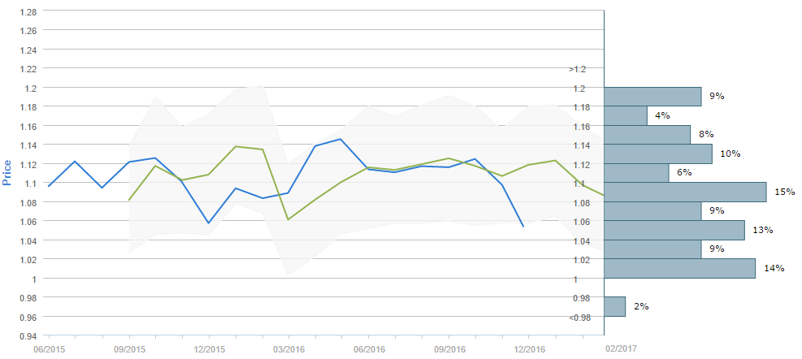This screenshot has width=802, height=359.
Task: Click the 15% histogram bar
Action: pos(685,192)
